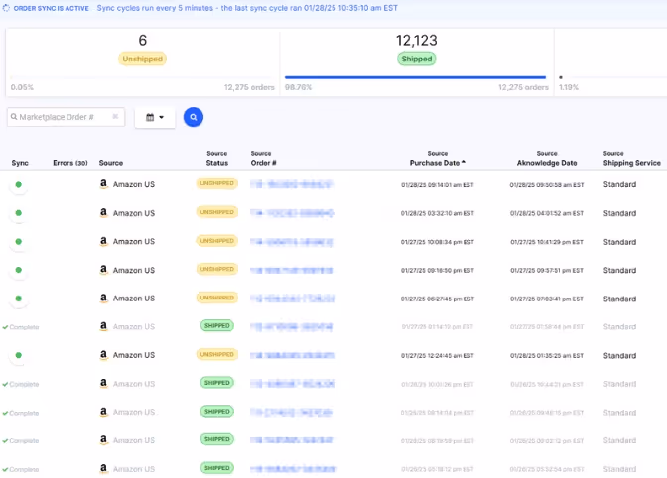Click UNSHIPPED badge in the 01/28/25 03:32:10 am row
667x478 pixels.
click(217, 212)
